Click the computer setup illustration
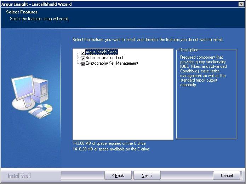Image resolution: width=246 pixels, height=184 pixels. pyautogui.click(x=32, y=97)
